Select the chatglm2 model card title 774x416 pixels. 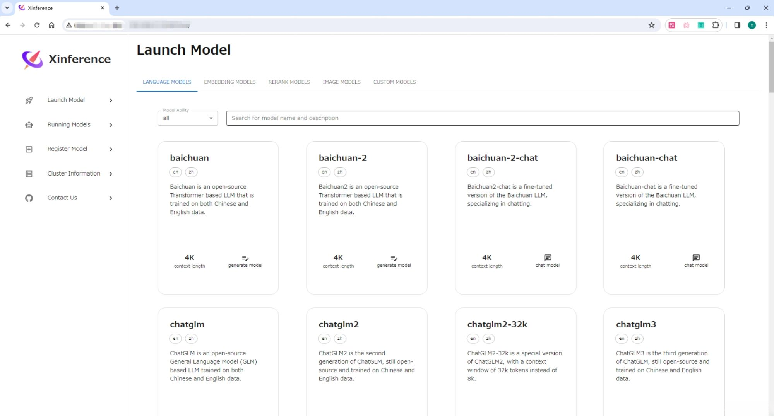[x=339, y=324]
